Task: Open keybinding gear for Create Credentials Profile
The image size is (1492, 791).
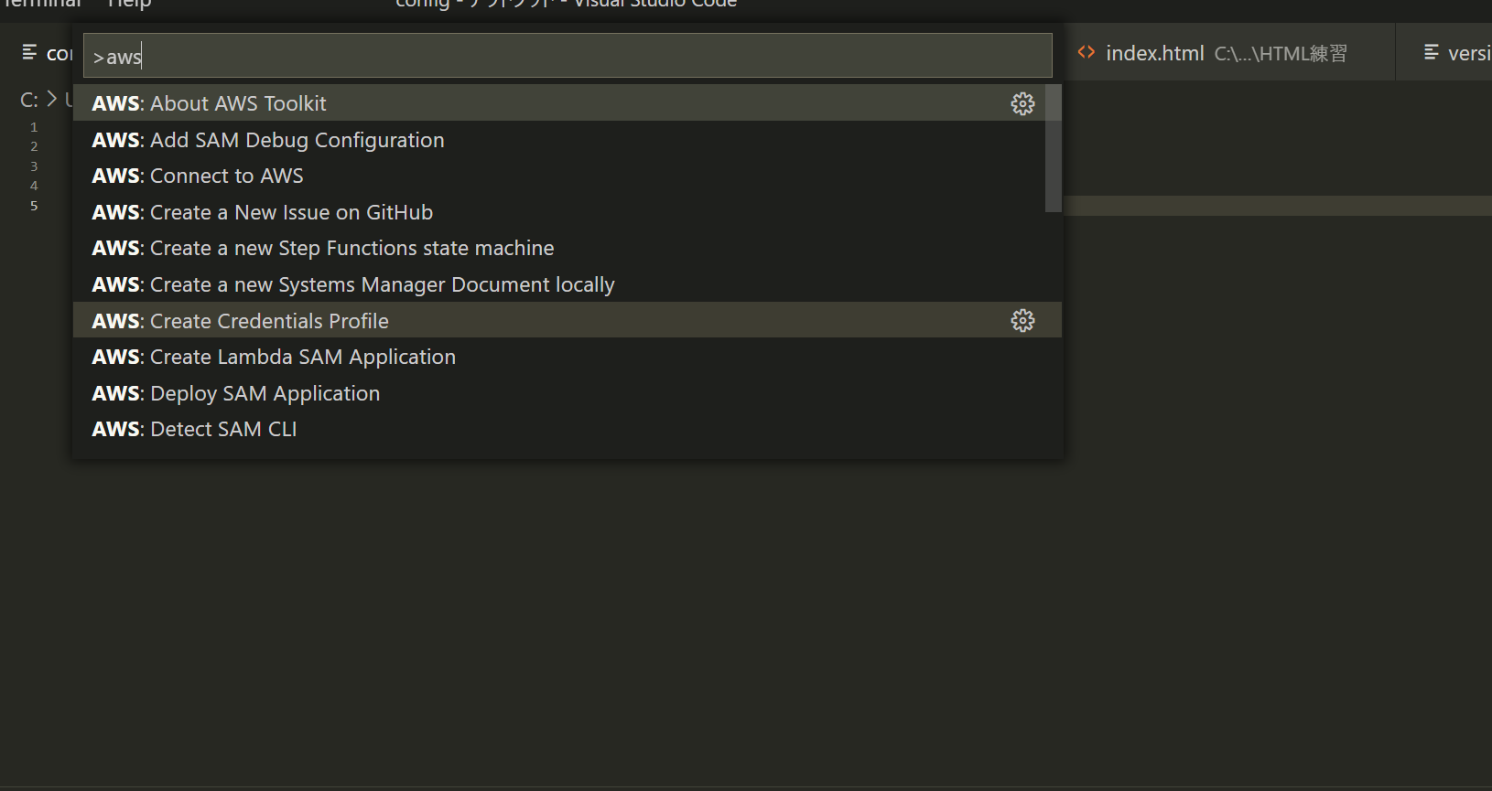Action: [x=1022, y=320]
